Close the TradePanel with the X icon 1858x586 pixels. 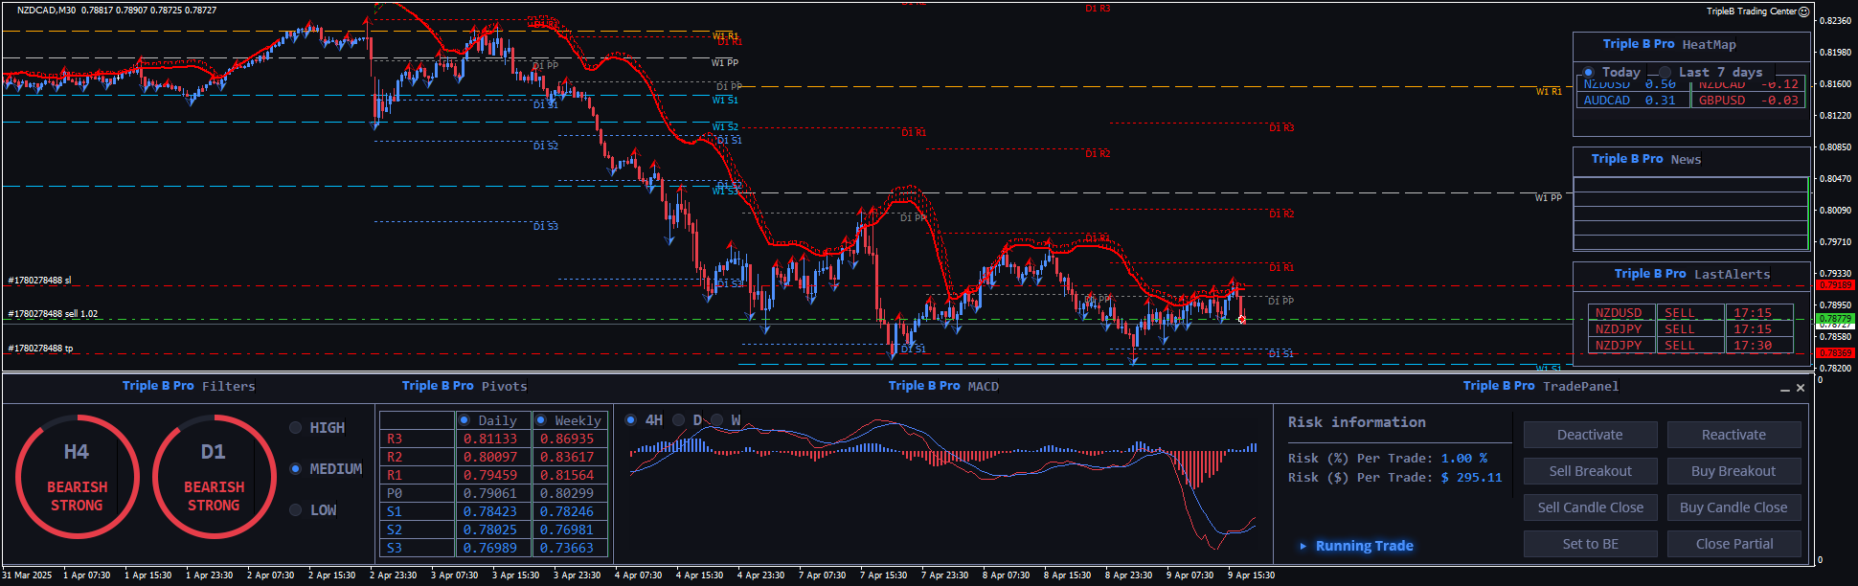point(1801,388)
